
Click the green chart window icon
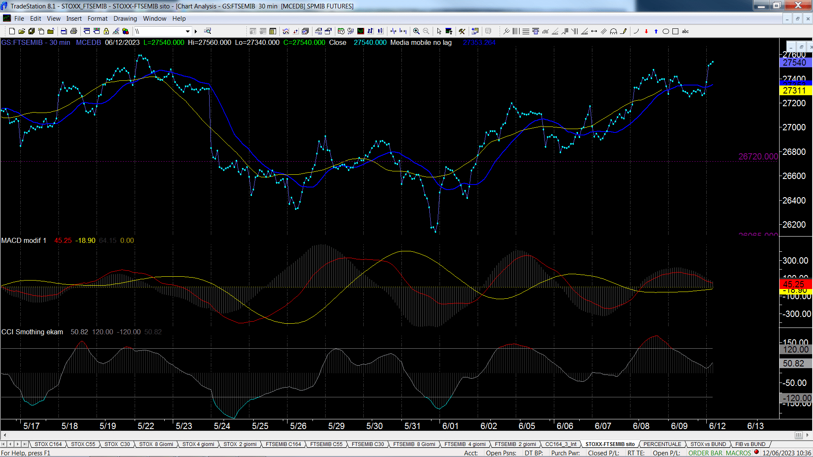(x=360, y=31)
